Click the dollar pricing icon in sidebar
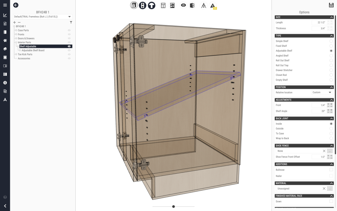Image resolution: width=337 pixels, height=211 pixels. tap(5, 83)
